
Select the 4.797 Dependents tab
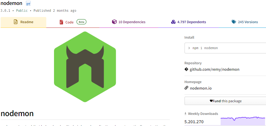tap(191, 22)
